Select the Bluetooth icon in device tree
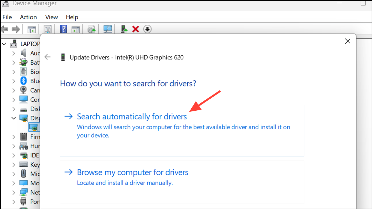The height and width of the screenshot is (209, 372). pyautogui.click(x=23, y=81)
